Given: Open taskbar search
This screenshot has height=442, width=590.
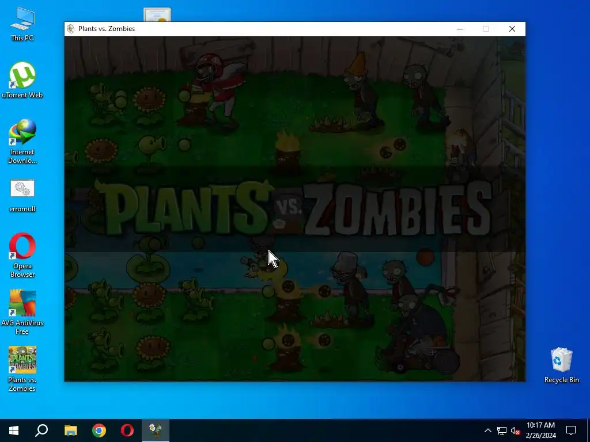Looking at the screenshot, I should (x=41, y=430).
